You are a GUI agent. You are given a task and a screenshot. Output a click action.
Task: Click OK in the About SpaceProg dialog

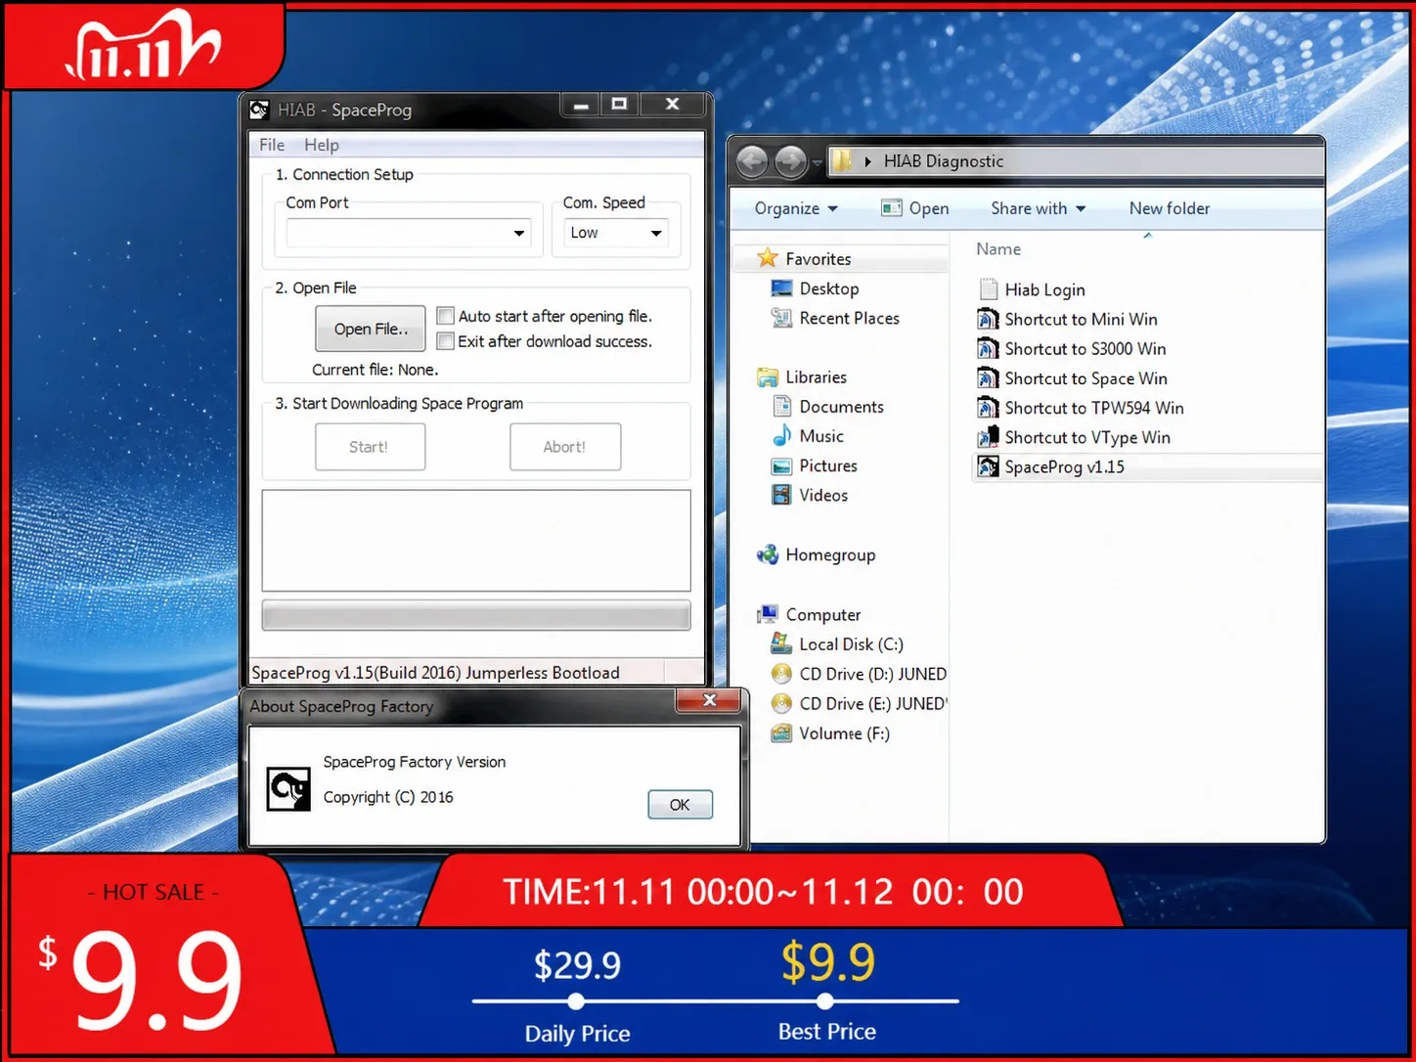tap(680, 805)
